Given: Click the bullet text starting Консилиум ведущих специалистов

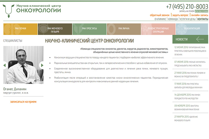Looking at the screenshot, I should tap(109, 57).
